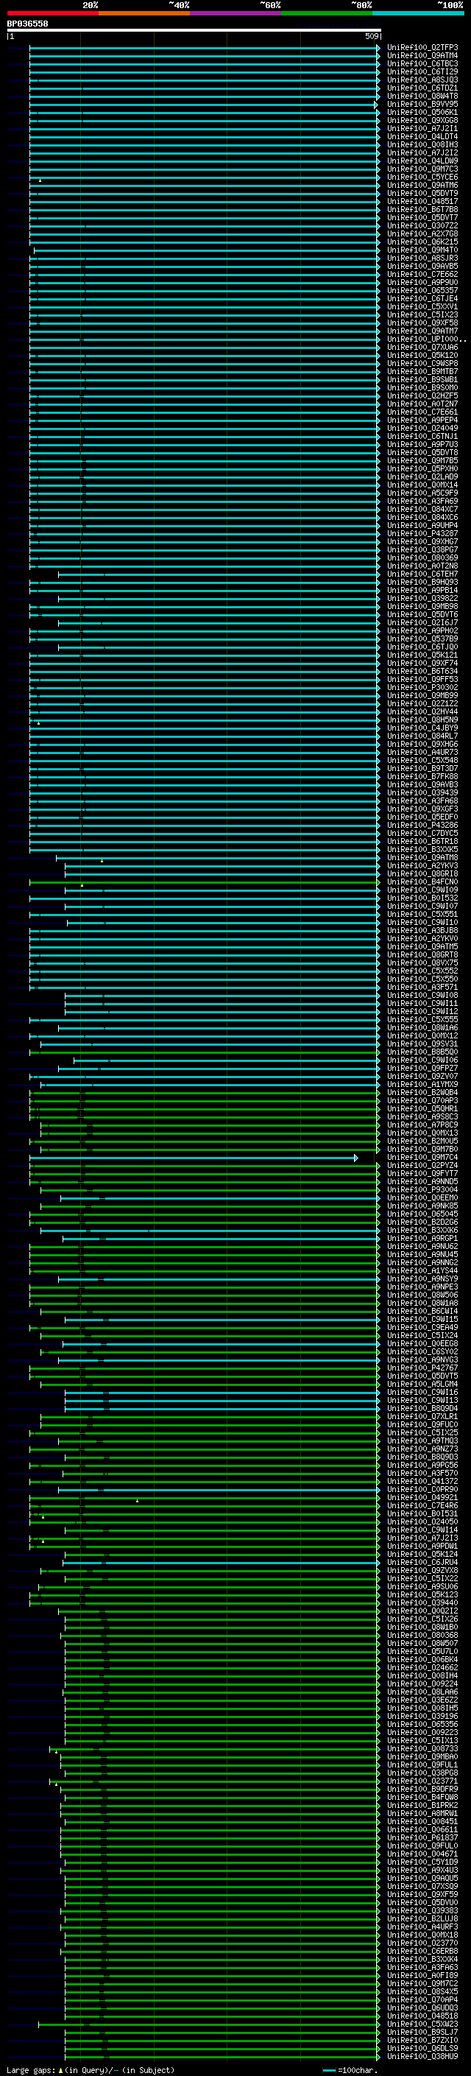Image resolution: width=471 pixels, height=2076 pixels.
Task: Select the UniRef100_Q9M4T0 hit label
Action: [x=422, y=250]
